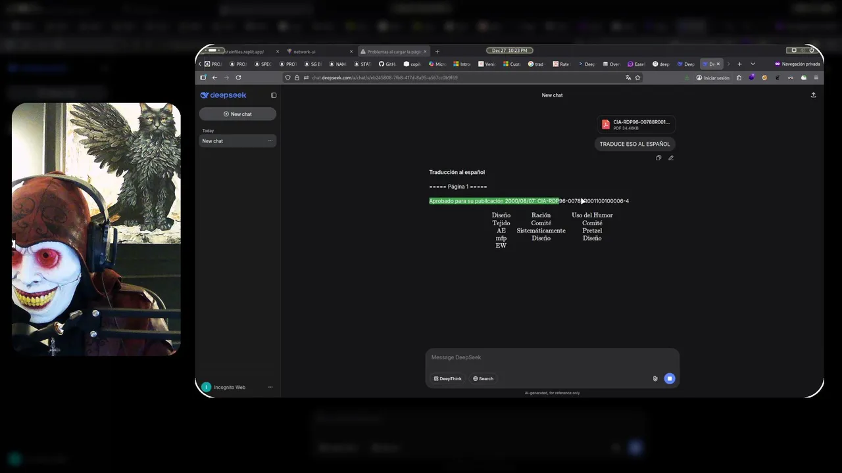Switch to the 'Rate' tab
This screenshot has height=473, width=842.
click(561, 64)
